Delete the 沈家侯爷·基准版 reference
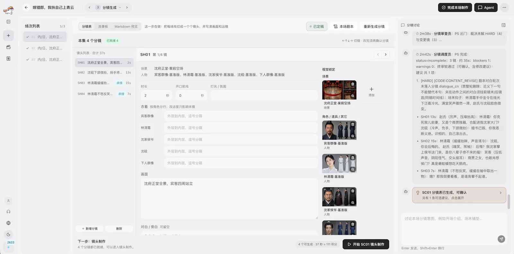The width and height of the screenshot is (514, 254). [353, 191]
